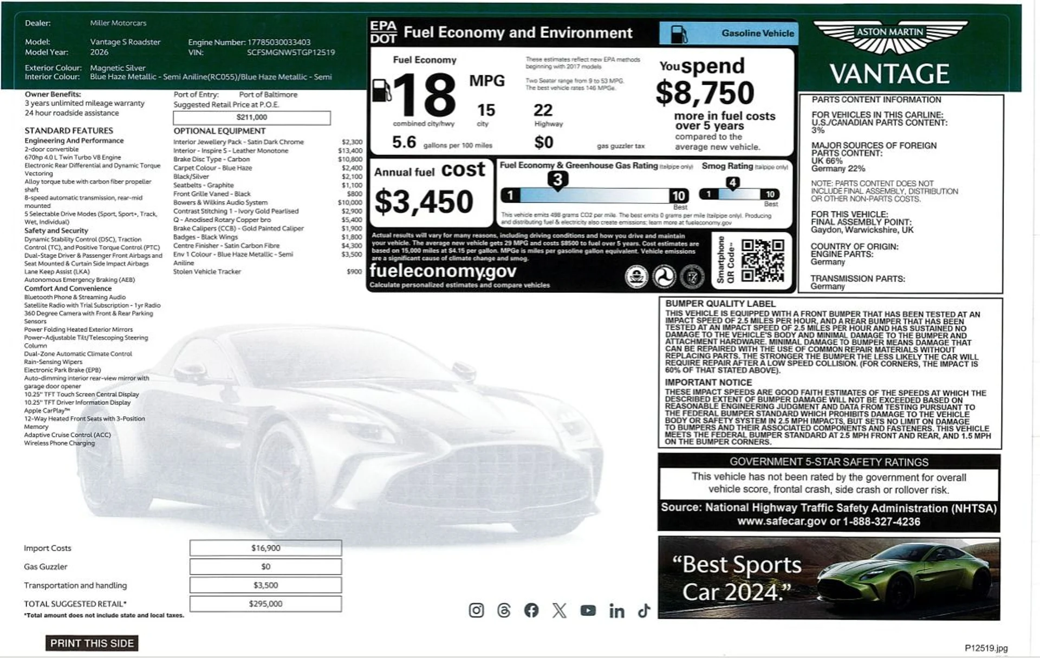Image resolution: width=1040 pixels, height=658 pixels.
Task: Click the Gas Guzzler $0 field
Action: pos(265,566)
